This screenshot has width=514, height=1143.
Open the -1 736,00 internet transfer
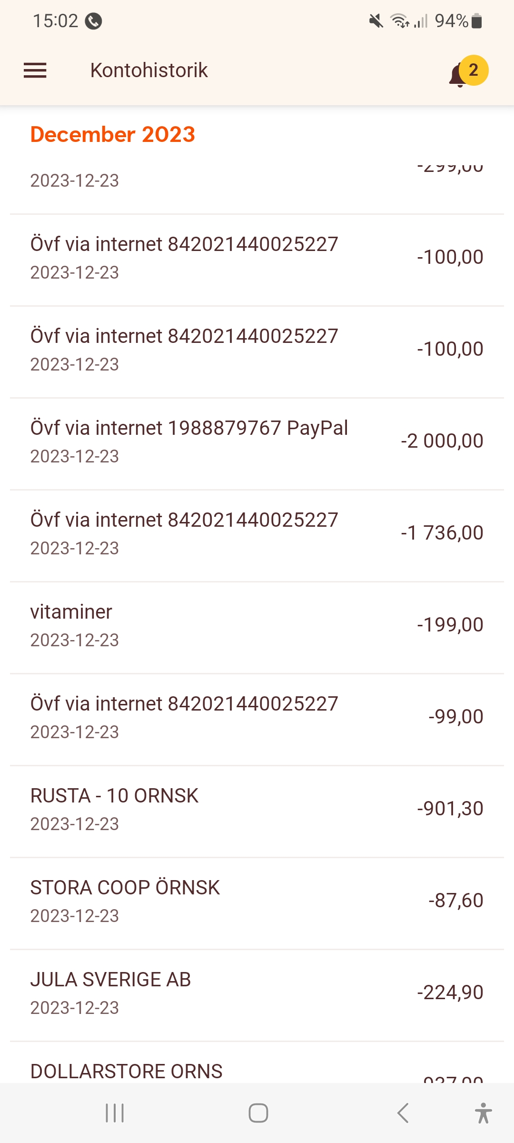pos(257,533)
